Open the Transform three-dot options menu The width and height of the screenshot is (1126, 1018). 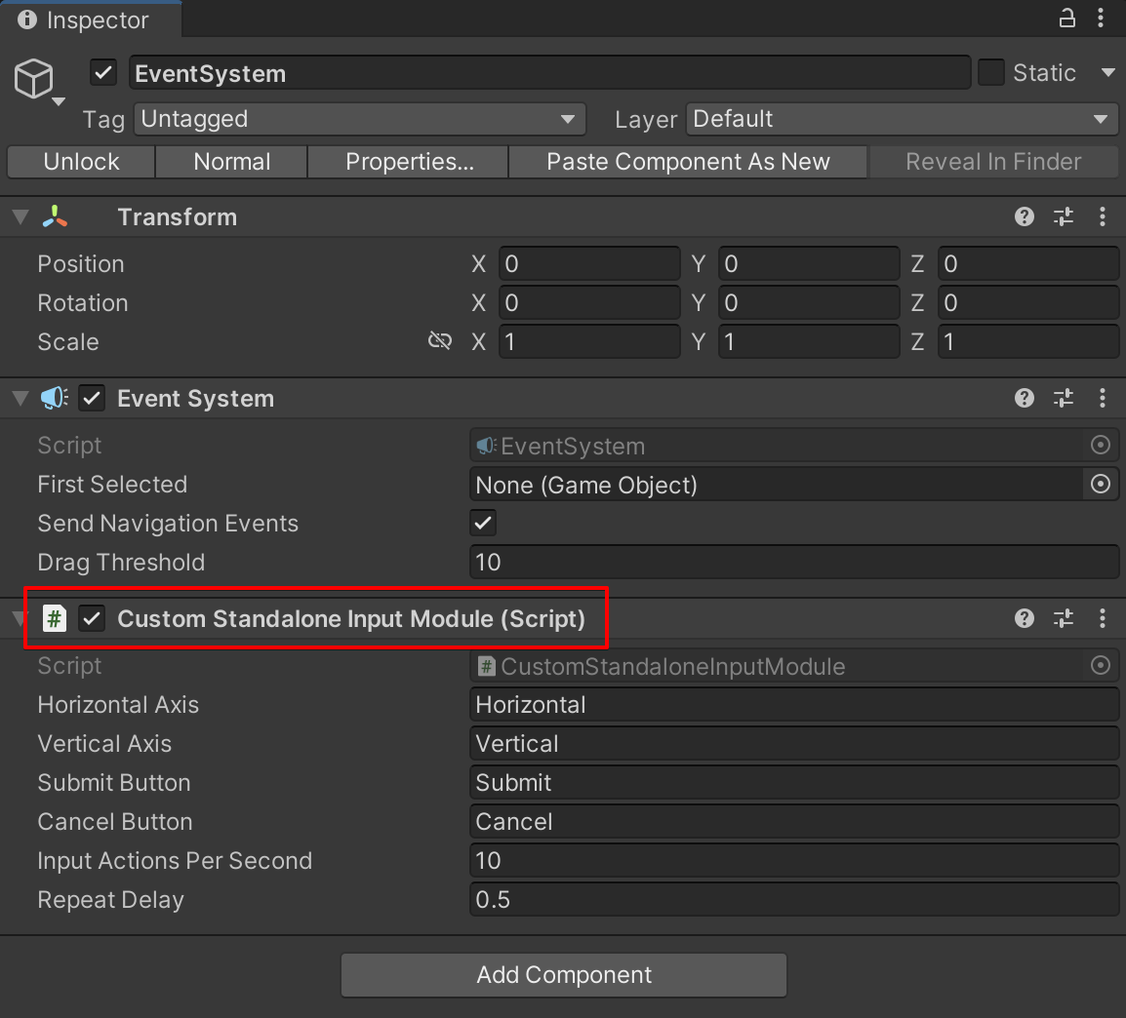(1103, 216)
